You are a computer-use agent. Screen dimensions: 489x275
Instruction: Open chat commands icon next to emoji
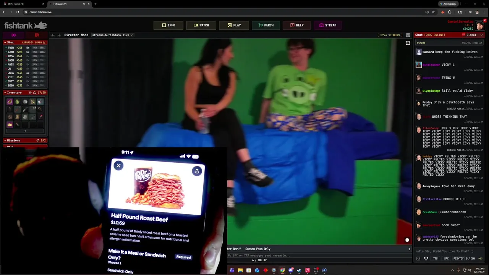pos(426,259)
